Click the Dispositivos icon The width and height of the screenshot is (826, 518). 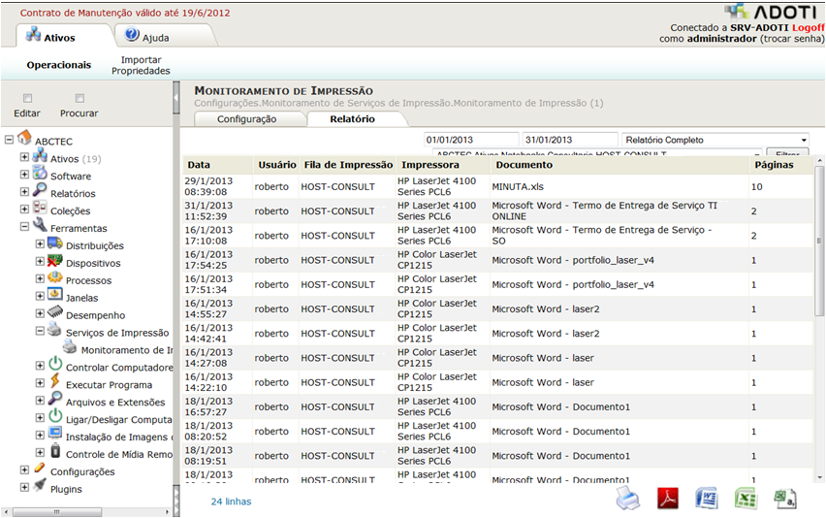[55, 260]
